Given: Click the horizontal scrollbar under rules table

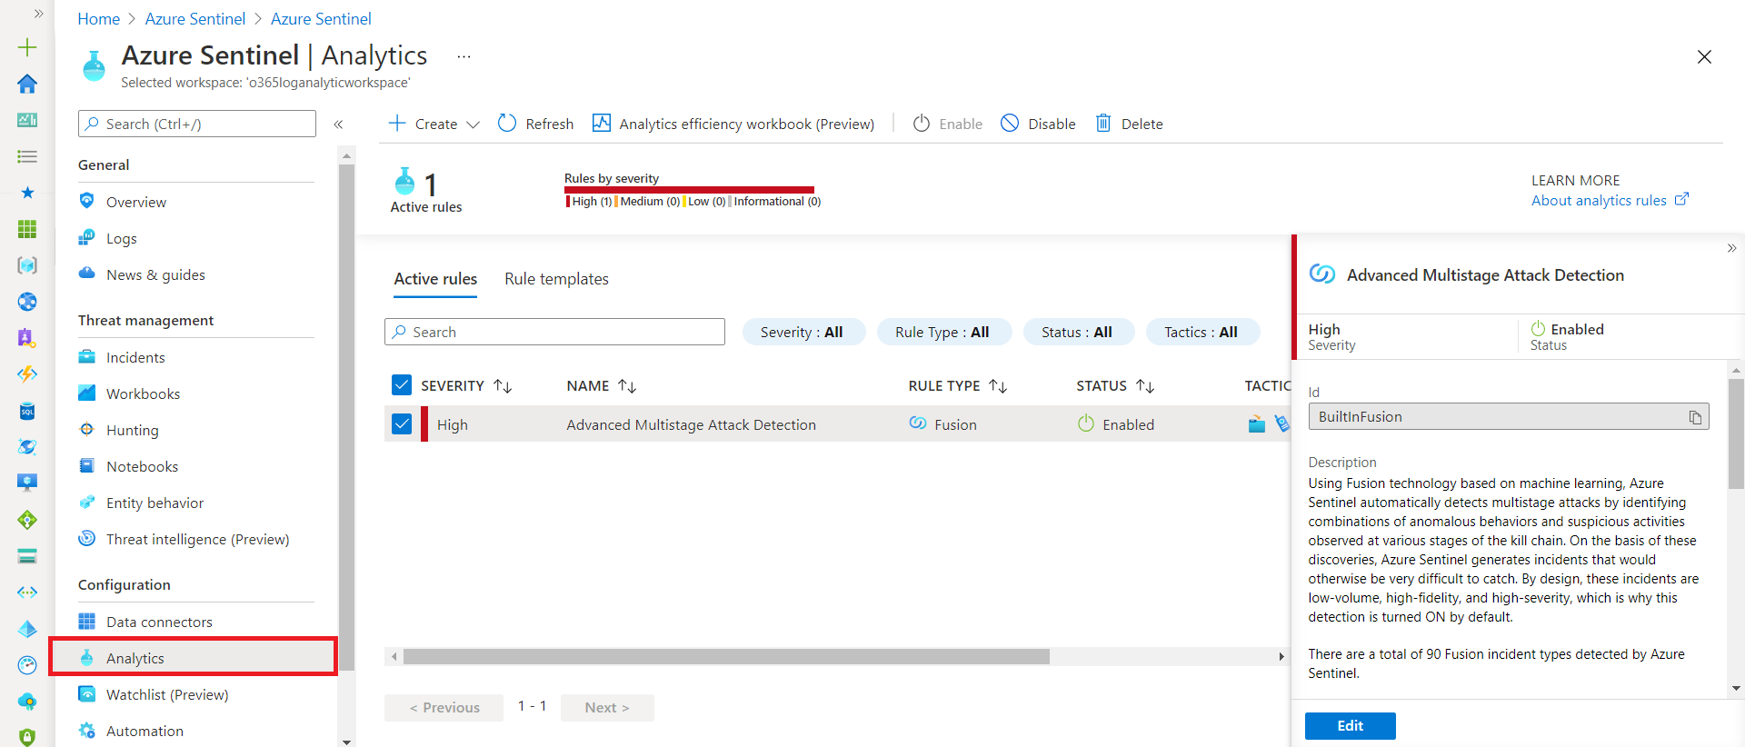Looking at the screenshot, I should tap(725, 656).
